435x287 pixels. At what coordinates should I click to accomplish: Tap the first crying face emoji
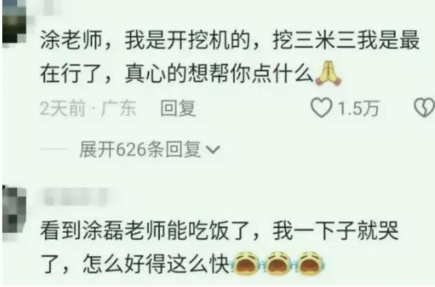pyautogui.click(x=246, y=263)
